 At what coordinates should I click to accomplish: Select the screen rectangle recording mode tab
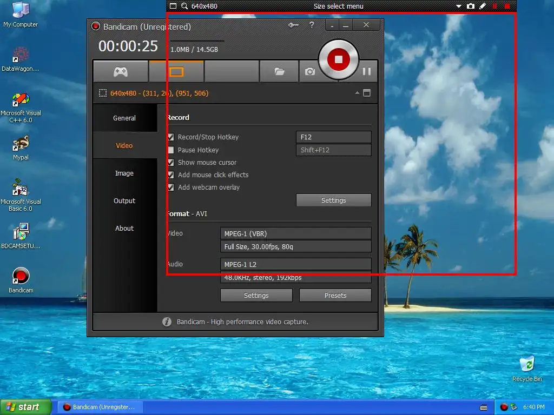point(176,72)
